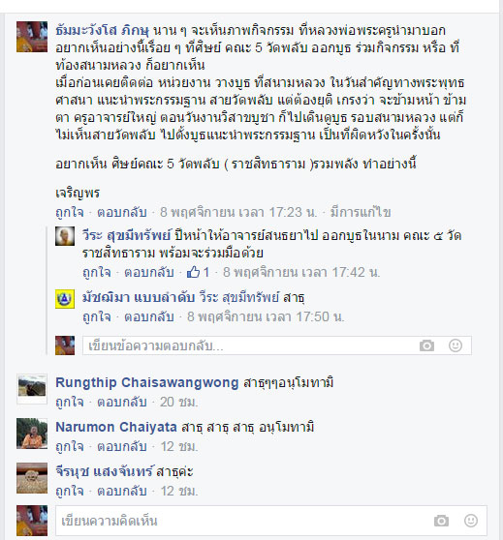This screenshot has width=503, height=540.
Task: View edit history via มีการแก้ไข link
Action: point(361,212)
